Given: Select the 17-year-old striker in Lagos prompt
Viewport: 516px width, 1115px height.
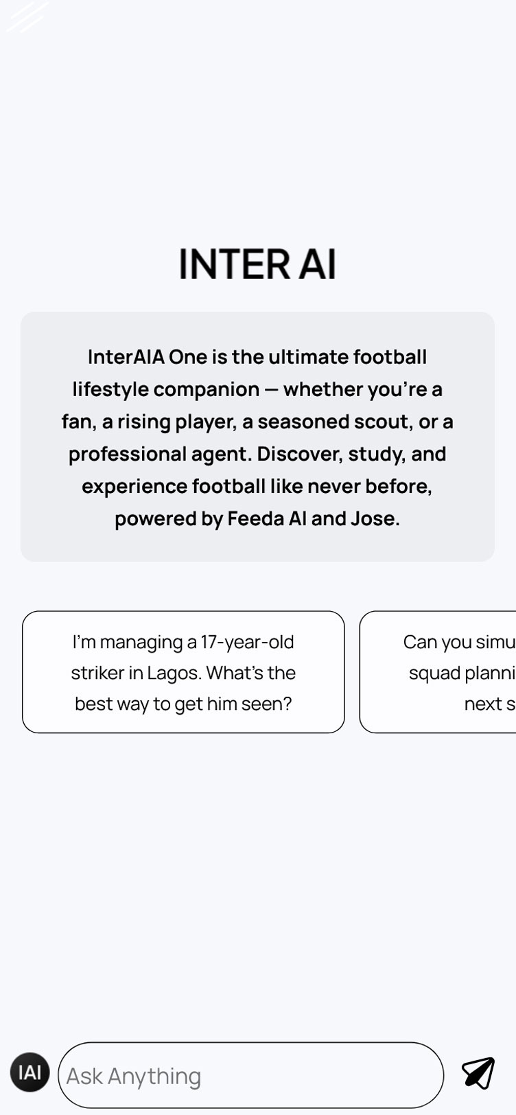Looking at the screenshot, I should pos(183,671).
